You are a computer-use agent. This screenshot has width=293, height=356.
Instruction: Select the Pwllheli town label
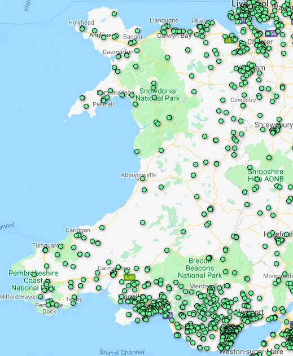(103, 104)
